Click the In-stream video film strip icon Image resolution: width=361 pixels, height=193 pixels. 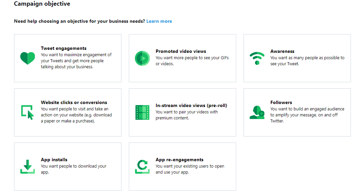coord(142,112)
